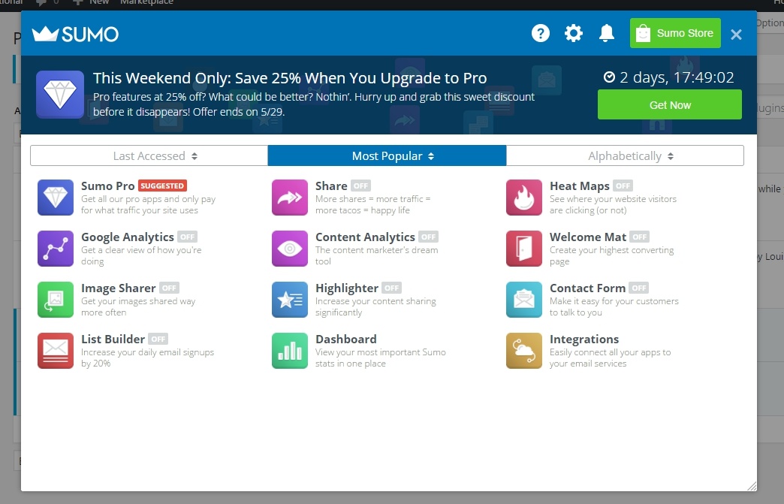Open the Google Analytics graph icon
This screenshot has width=784, height=504.
[56, 249]
